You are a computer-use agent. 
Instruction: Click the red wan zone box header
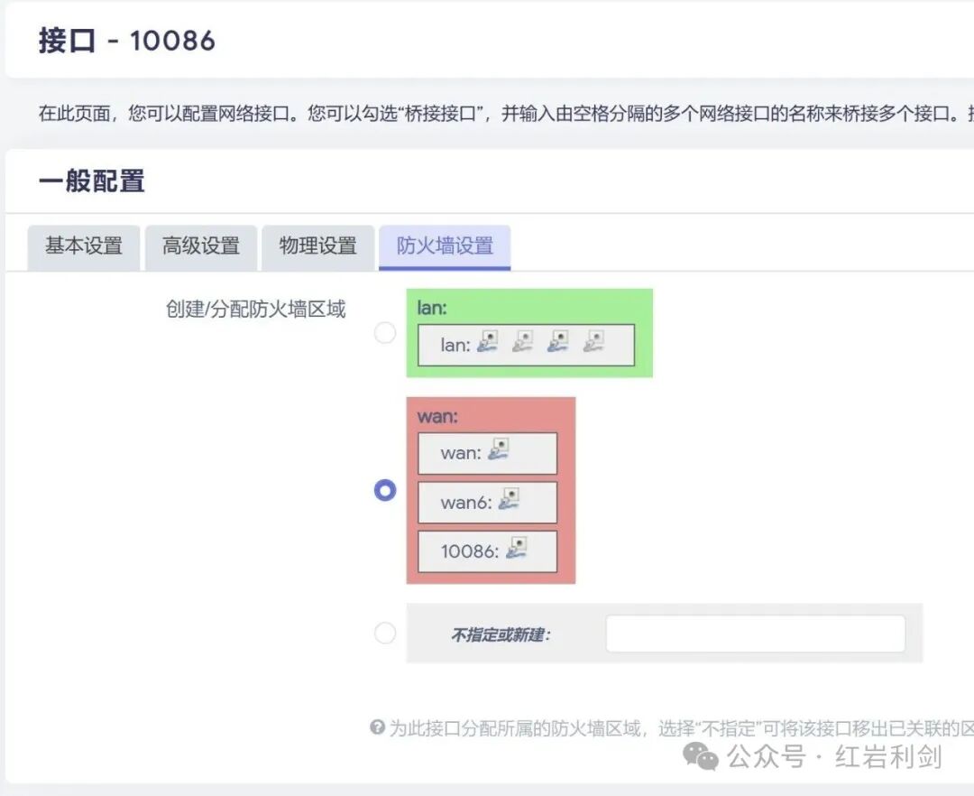[x=437, y=416]
